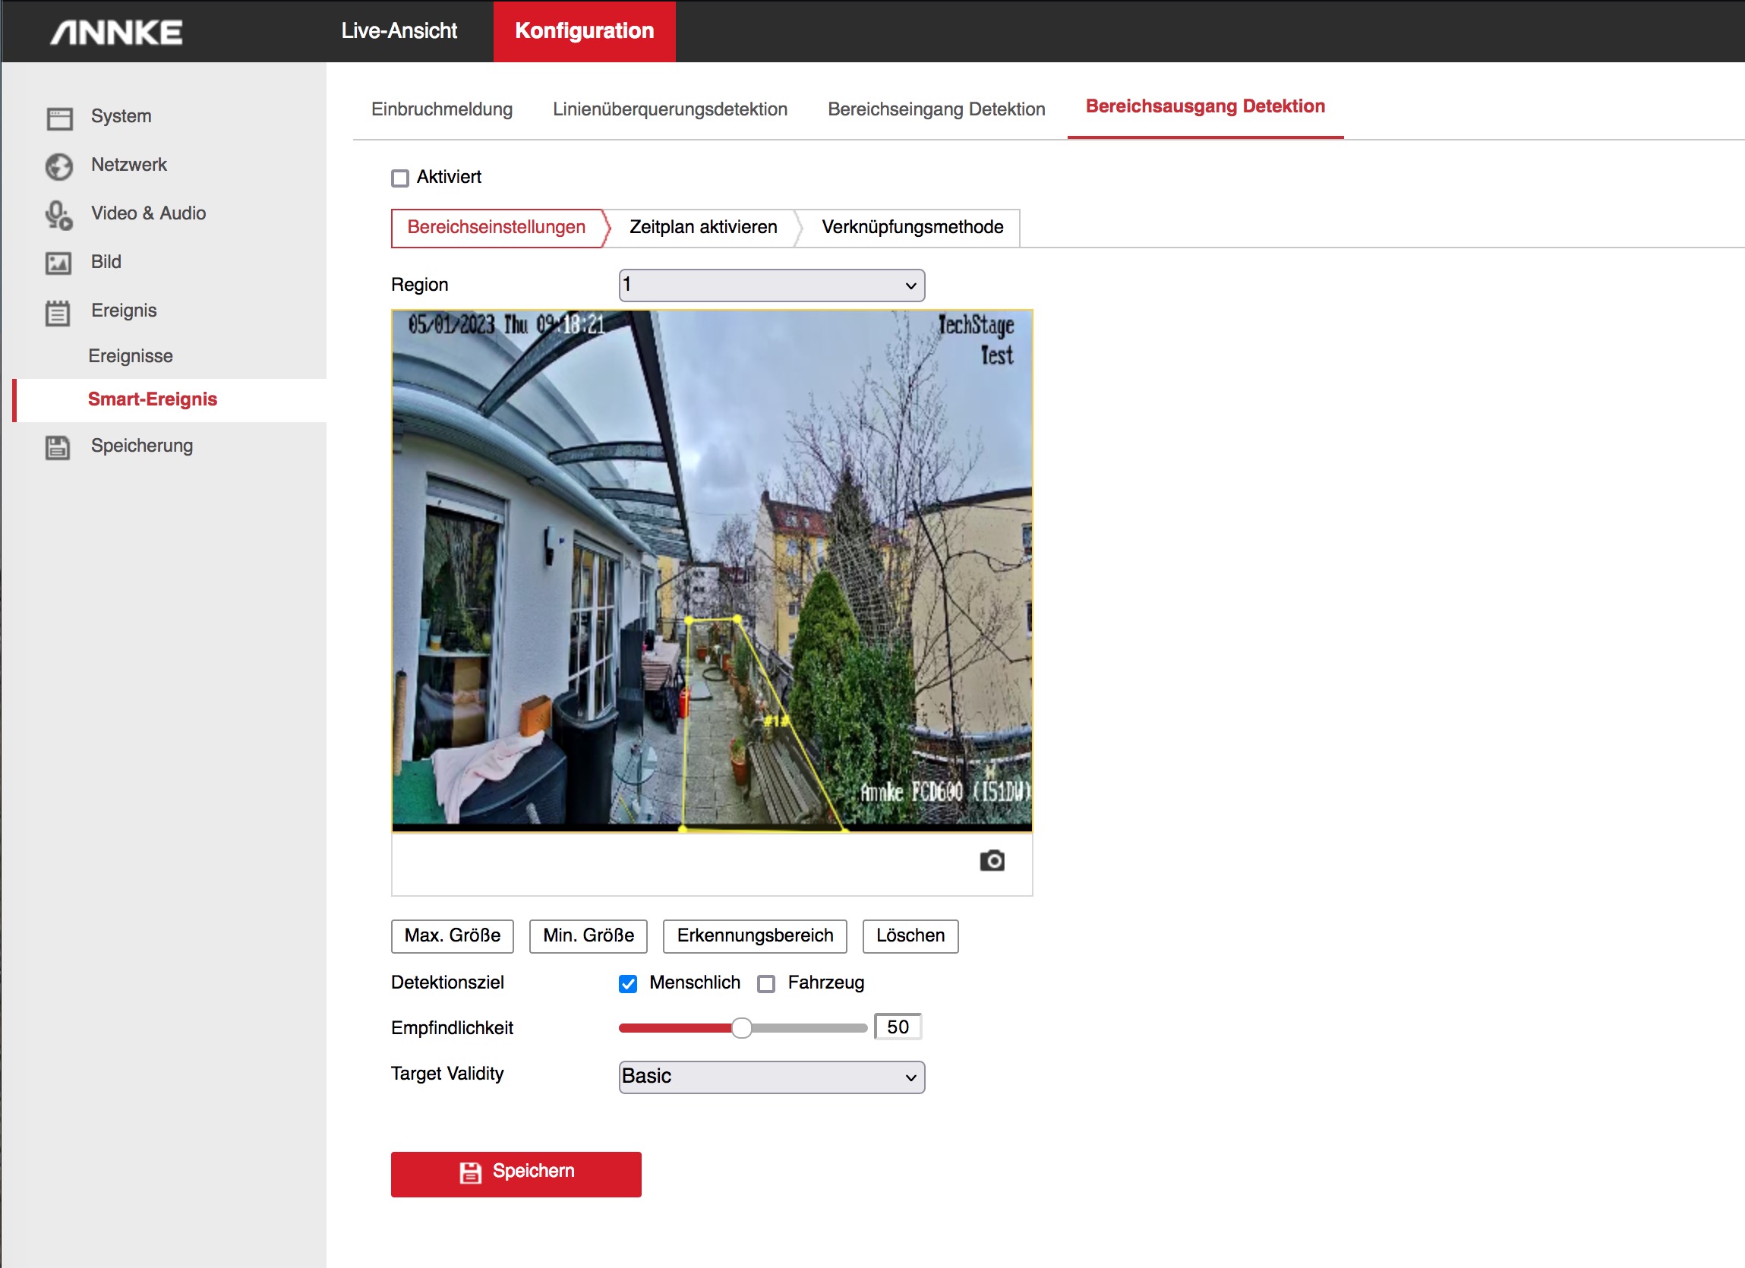Open the Region dropdown
The height and width of the screenshot is (1268, 1745).
pyautogui.click(x=771, y=285)
